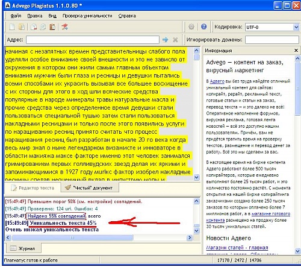Open the Правка menu
This screenshot has width=301, height=267.
click(x=35, y=16)
